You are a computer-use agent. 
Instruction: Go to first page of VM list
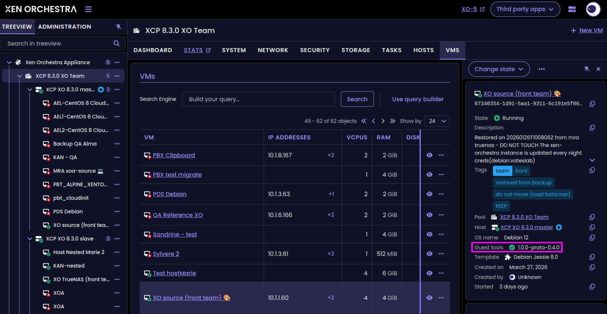(364, 121)
